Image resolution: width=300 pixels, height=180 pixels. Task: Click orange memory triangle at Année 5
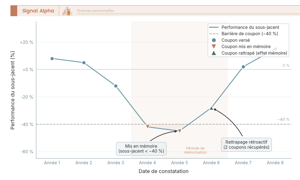[179, 131]
